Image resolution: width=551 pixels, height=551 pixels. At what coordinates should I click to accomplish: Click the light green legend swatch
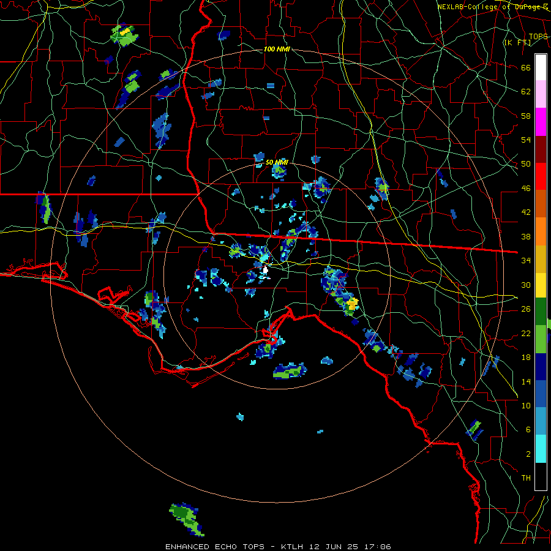pos(541,339)
